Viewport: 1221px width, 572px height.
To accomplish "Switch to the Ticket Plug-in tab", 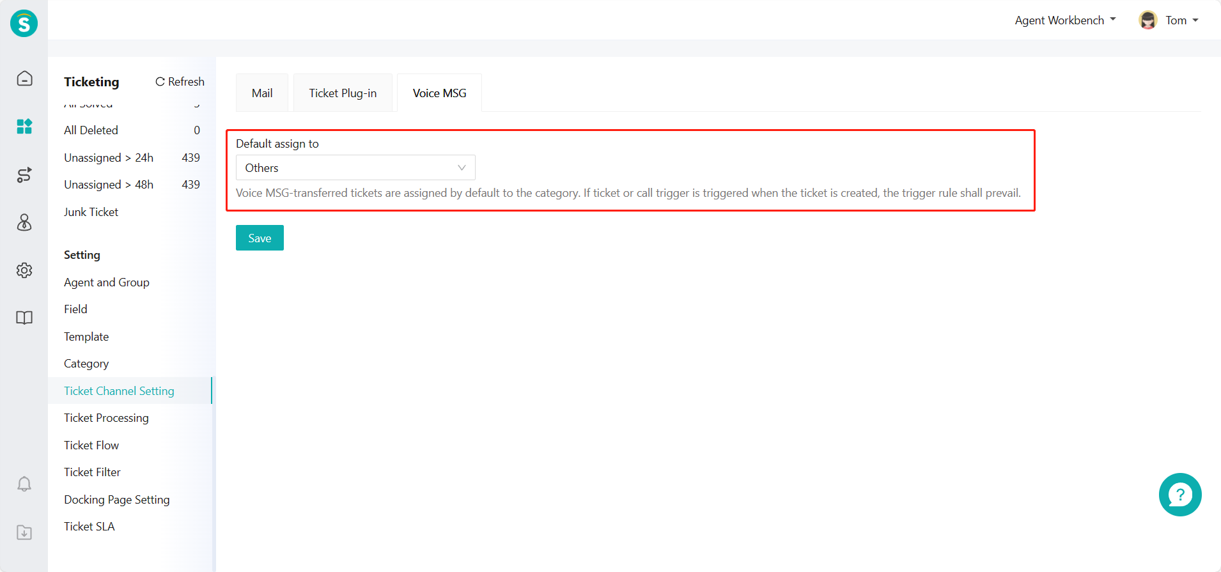I will pyautogui.click(x=343, y=93).
